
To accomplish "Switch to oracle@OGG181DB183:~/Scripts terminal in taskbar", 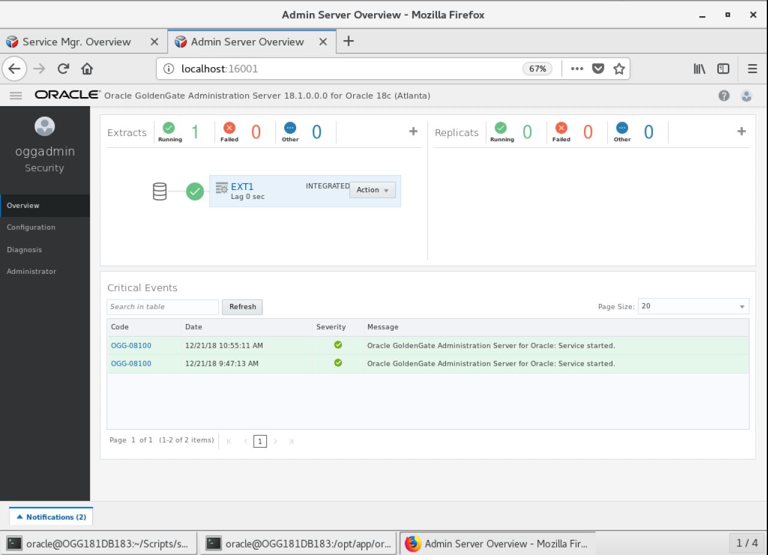I will point(100,544).
